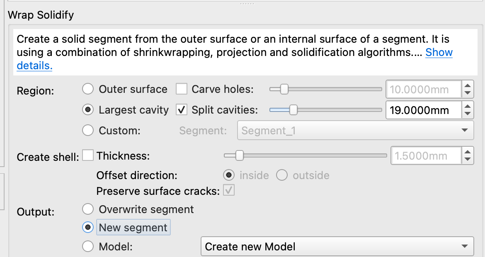The width and height of the screenshot is (485, 257).
Task: Select the Outer surface radio button
Action: tap(88, 89)
